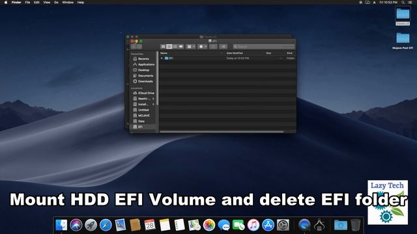
Task: Open Desktop in the sidebar
Action: (141, 70)
